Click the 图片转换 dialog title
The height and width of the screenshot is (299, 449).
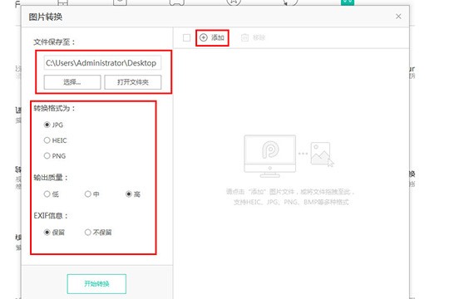pyautogui.click(x=45, y=17)
